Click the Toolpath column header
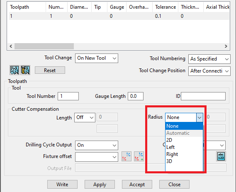The height and width of the screenshot is (192, 236). click(27, 7)
